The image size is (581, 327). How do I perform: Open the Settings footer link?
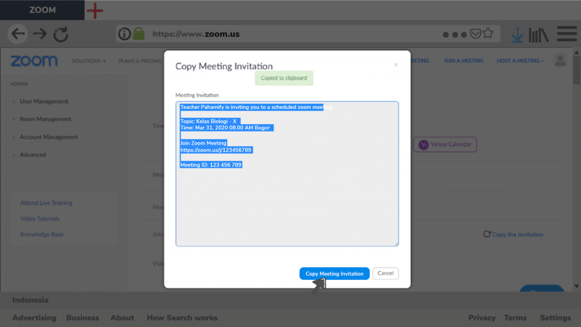pos(555,318)
